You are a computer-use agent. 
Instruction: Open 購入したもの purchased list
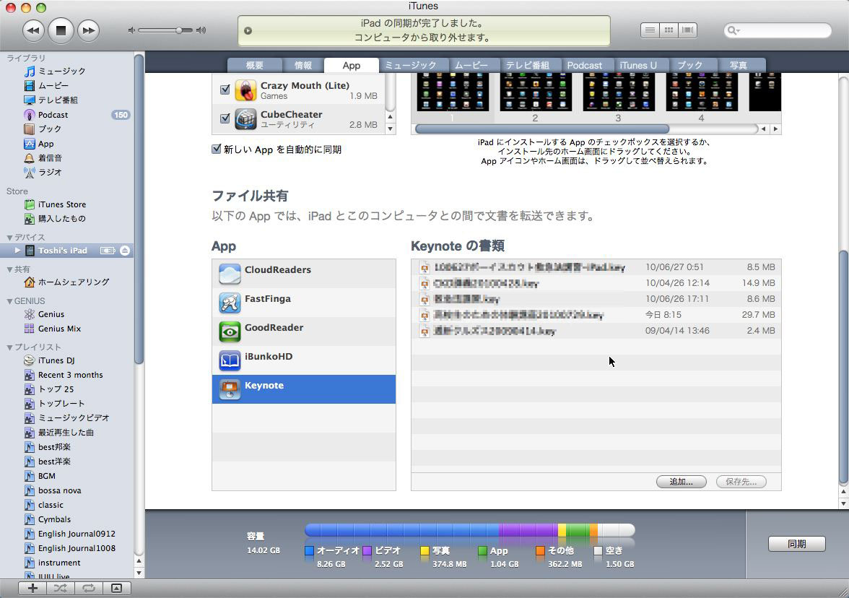coord(62,218)
